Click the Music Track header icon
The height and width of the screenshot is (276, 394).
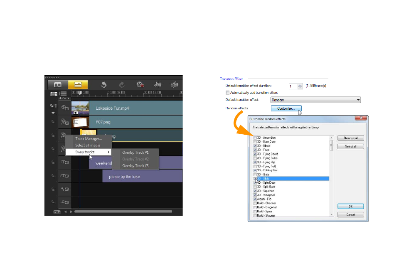pyautogui.click(x=65, y=202)
